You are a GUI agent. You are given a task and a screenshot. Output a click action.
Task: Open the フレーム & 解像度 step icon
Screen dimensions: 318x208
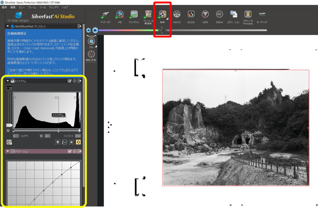[148, 14]
